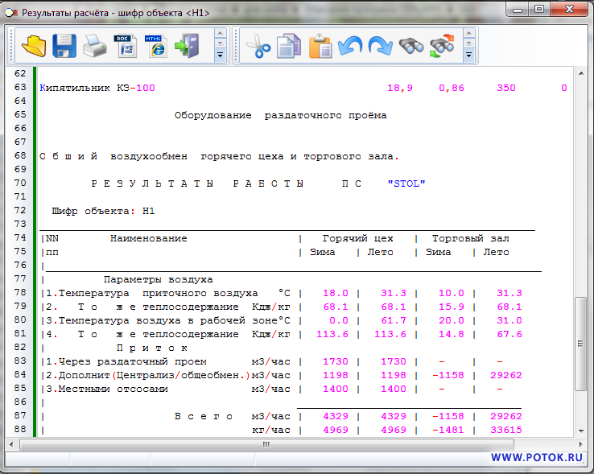This screenshot has height=474, width=594.
Task: Open find and replace (binoculars with arrows)
Action: [x=442, y=46]
